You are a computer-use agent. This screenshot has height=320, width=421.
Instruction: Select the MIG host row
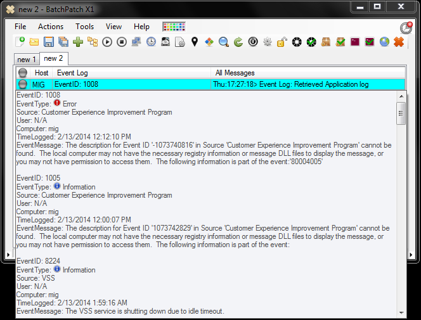[38, 84]
